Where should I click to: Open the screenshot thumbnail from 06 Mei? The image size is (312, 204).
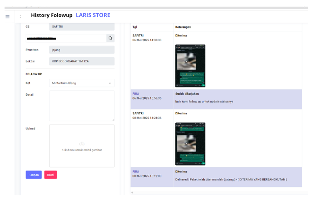190,66
